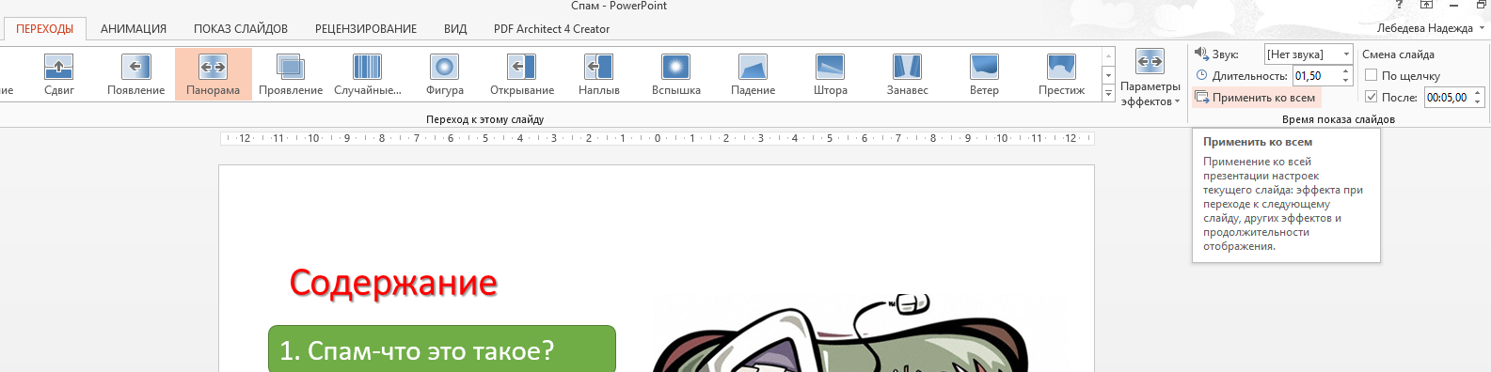Click the Длительность value field
The height and width of the screenshot is (372, 1491).
point(1315,76)
